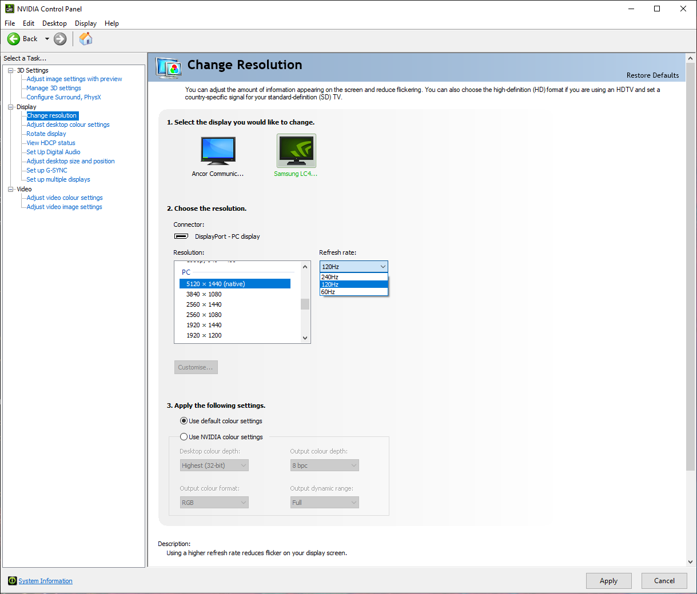697x594 pixels.
Task: Open Adjust desktop size and position
Action: tap(70, 161)
